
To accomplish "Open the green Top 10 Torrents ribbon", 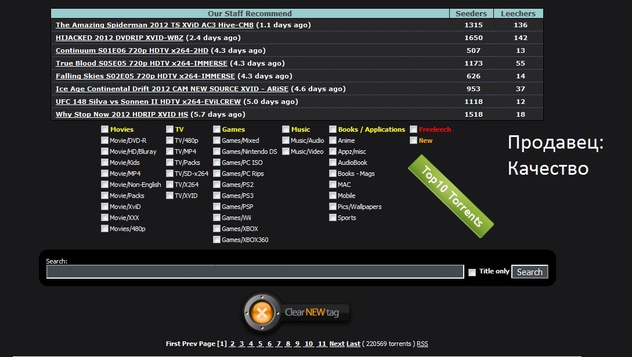I will tap(450, 196).
